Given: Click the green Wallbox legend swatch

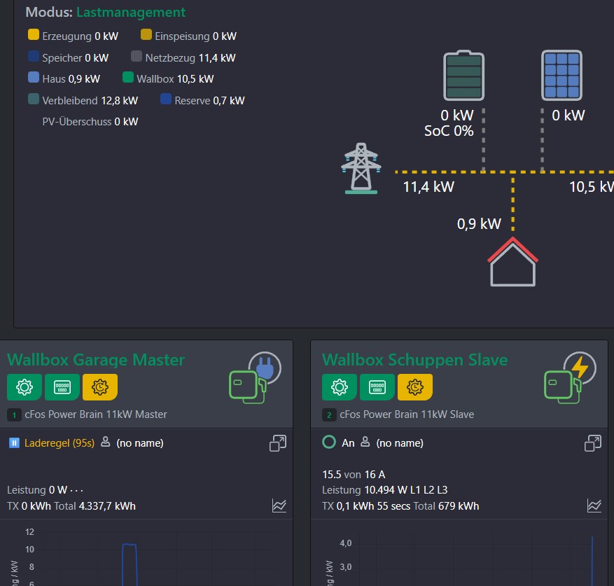Looking at the screenshot, I should (128, 78).
